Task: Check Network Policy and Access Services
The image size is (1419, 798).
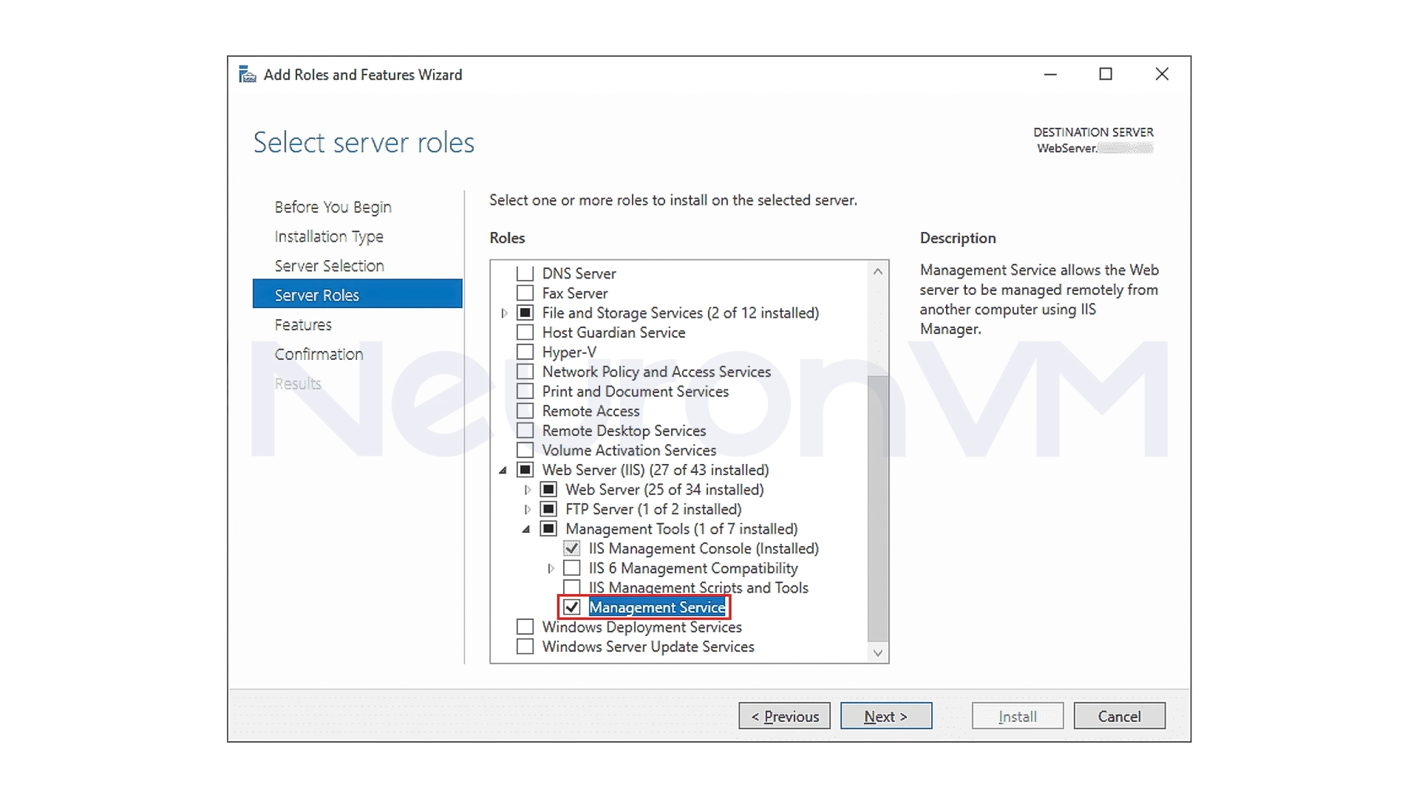Action: pyautogui.click(x=525, y=371)
